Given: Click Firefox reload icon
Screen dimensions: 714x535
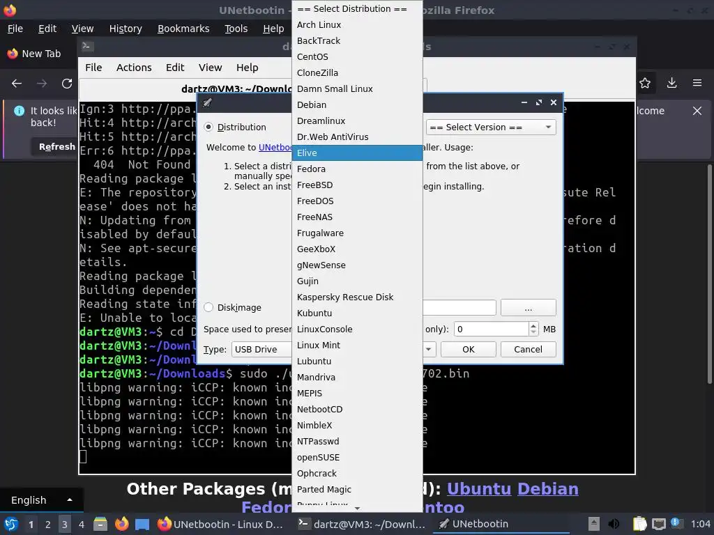Looking at the screenshot, I should point(67,84).
